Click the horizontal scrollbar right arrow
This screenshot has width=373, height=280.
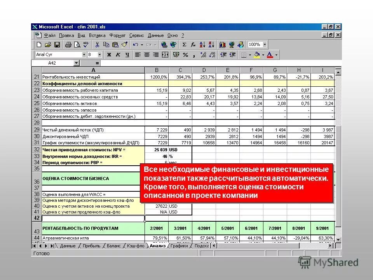330,246
